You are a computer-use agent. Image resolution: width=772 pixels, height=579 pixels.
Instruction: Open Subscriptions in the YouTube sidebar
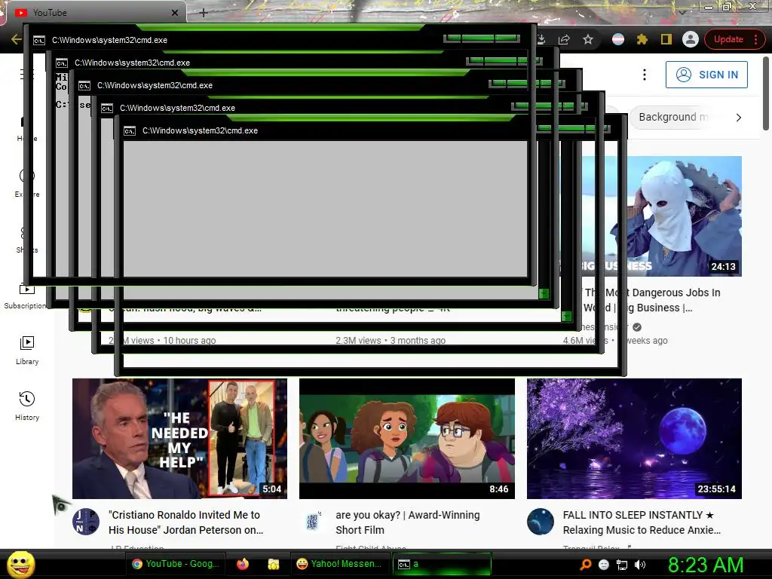25,298
